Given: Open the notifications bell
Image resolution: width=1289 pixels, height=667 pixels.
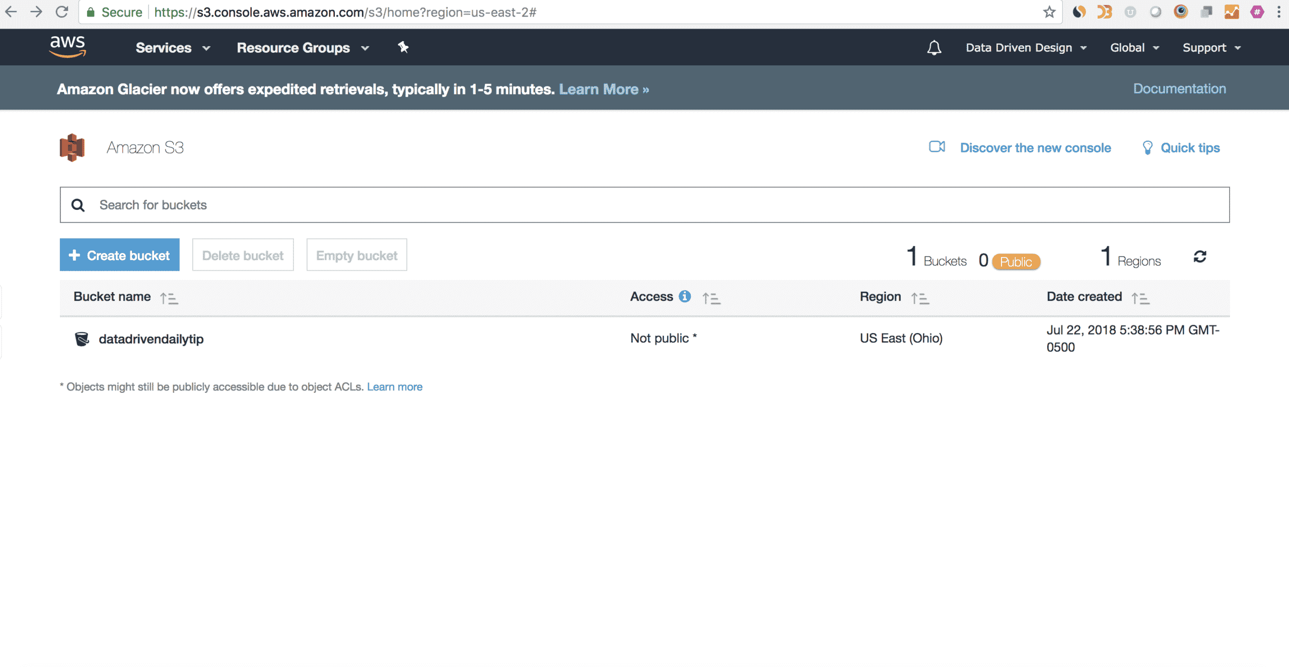Looking at the screenshot, I should (934, 48).
